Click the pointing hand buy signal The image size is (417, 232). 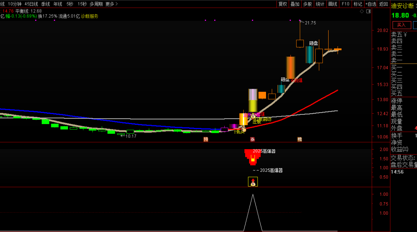(244, 129)
